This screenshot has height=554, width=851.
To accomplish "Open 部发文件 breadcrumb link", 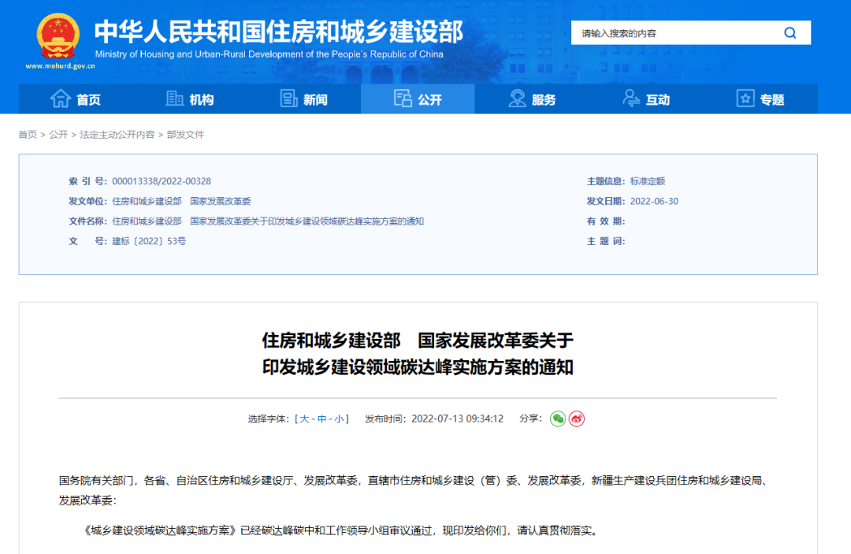I will coord(186,135).
